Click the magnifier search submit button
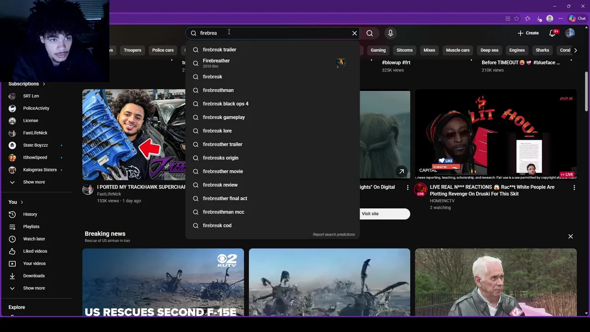 (x=370, y=33)
